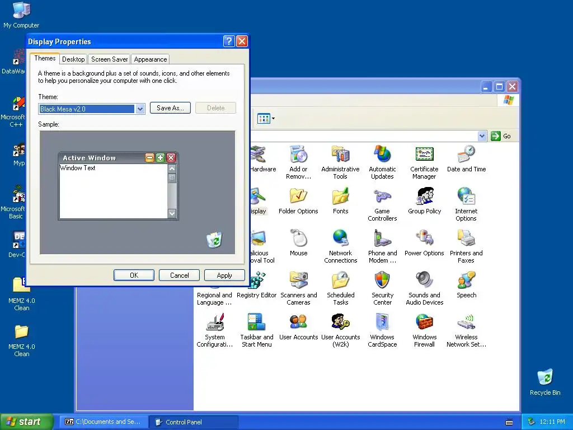
Task: Open User Accounts (W2k) icon
Action: [x=341, y=330]
